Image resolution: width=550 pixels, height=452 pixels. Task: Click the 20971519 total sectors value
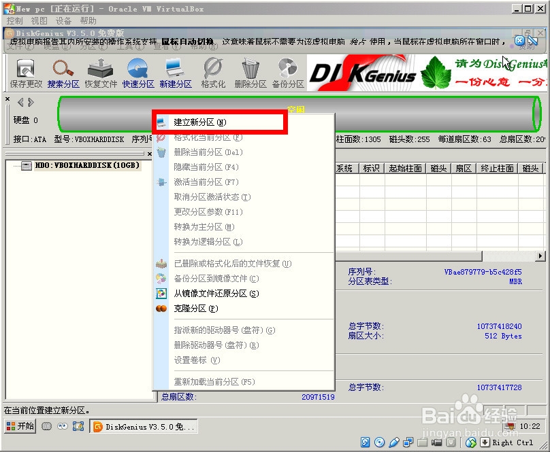318,397
